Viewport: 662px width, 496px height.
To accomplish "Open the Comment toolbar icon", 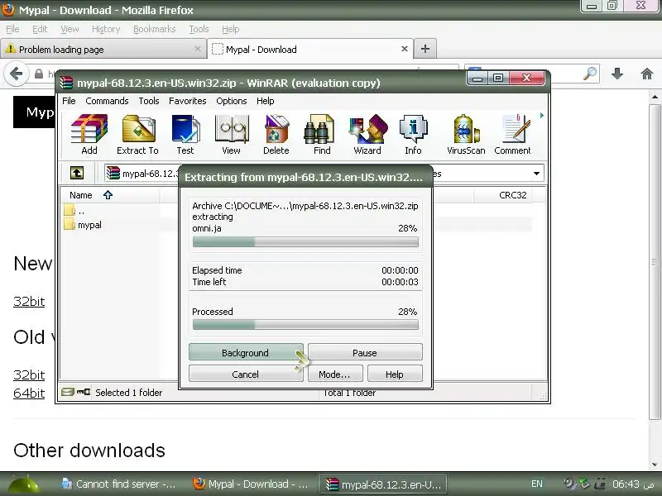I will pos(512,135).
